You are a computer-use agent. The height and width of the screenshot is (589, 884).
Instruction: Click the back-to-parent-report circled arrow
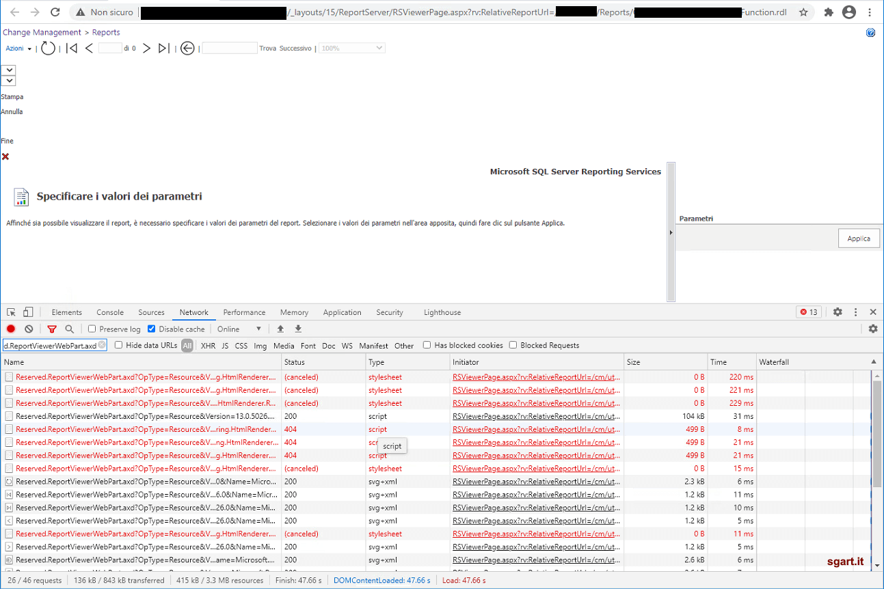coord(187,48)
